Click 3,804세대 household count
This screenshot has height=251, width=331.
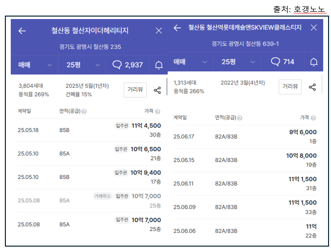click(x=31, y=86)
